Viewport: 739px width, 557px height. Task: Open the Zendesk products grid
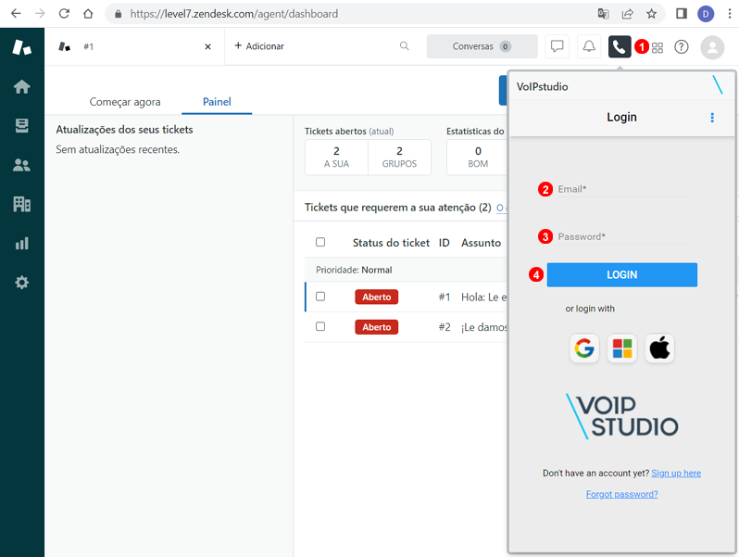(658, 47)
